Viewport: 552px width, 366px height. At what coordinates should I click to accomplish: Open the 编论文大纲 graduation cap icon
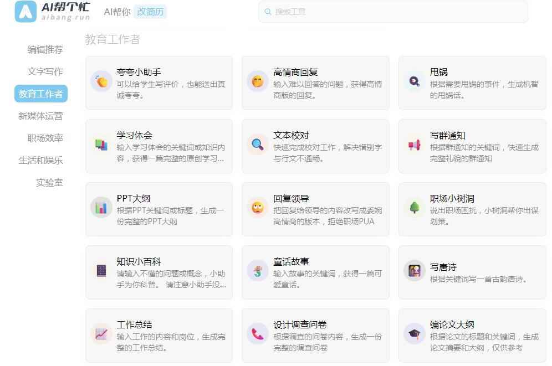pyautogui.click(x=415, y=334)
